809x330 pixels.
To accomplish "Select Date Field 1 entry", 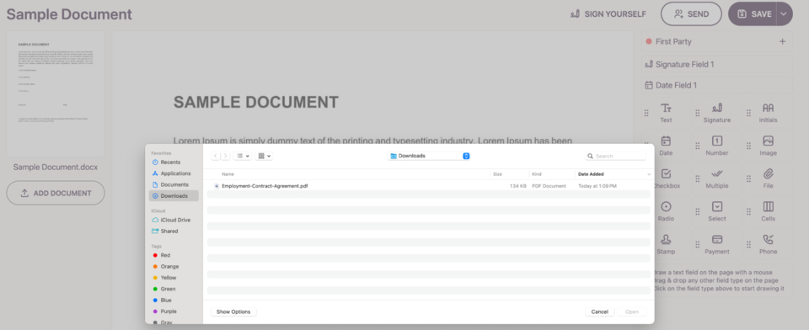I will (x=717, y=85).
